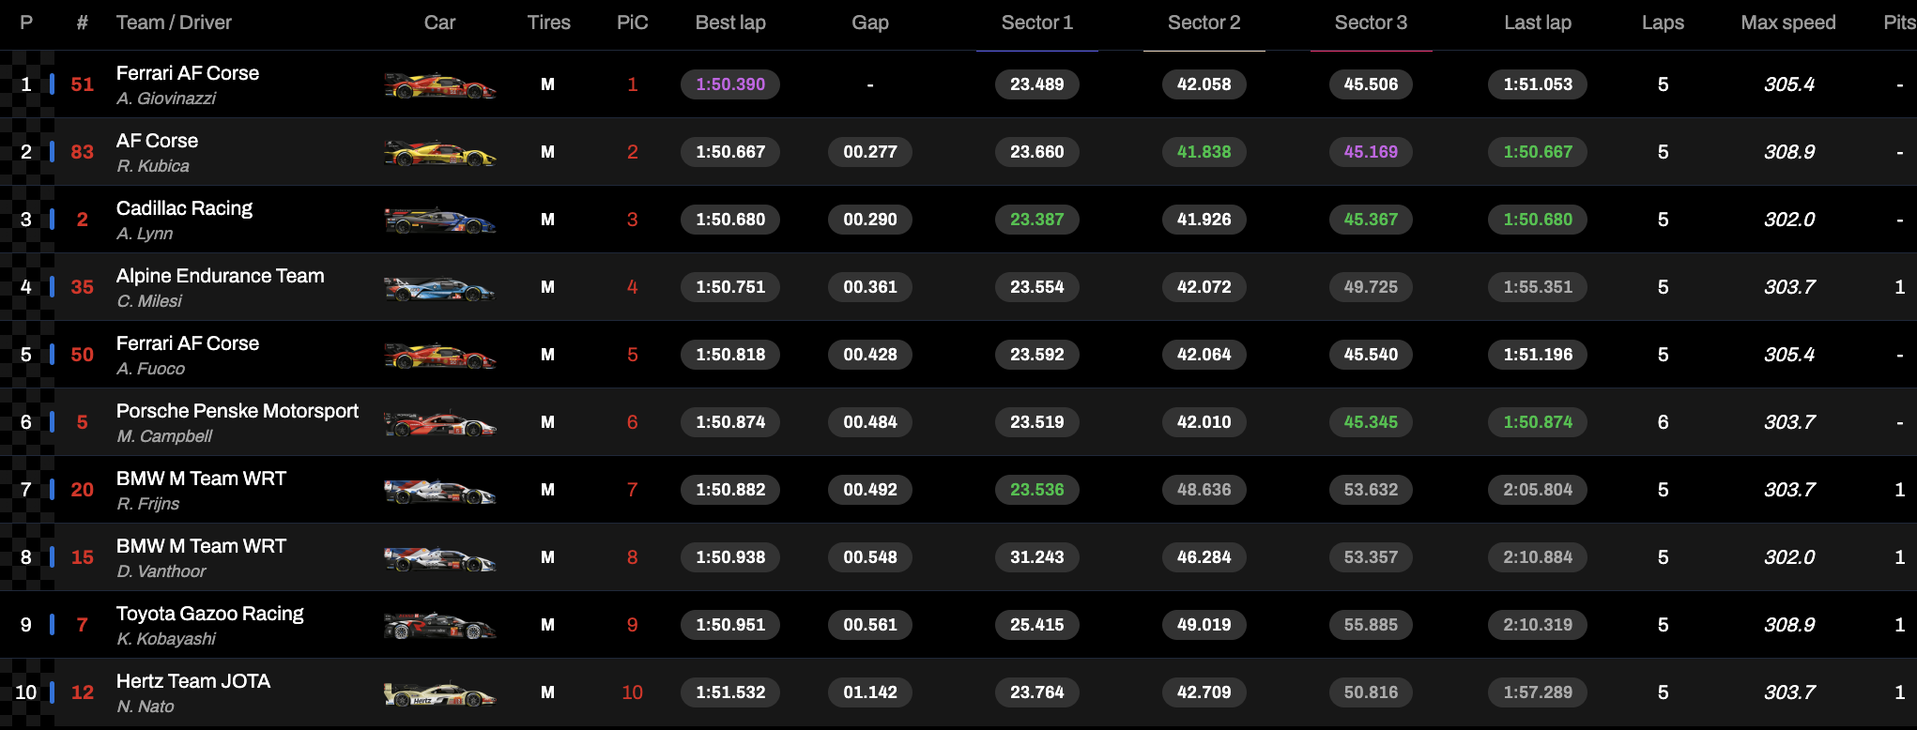This screenshot has height=730, width=1917.
Task: Click driver name D. Vanthoor
Action: click(161, 571)
